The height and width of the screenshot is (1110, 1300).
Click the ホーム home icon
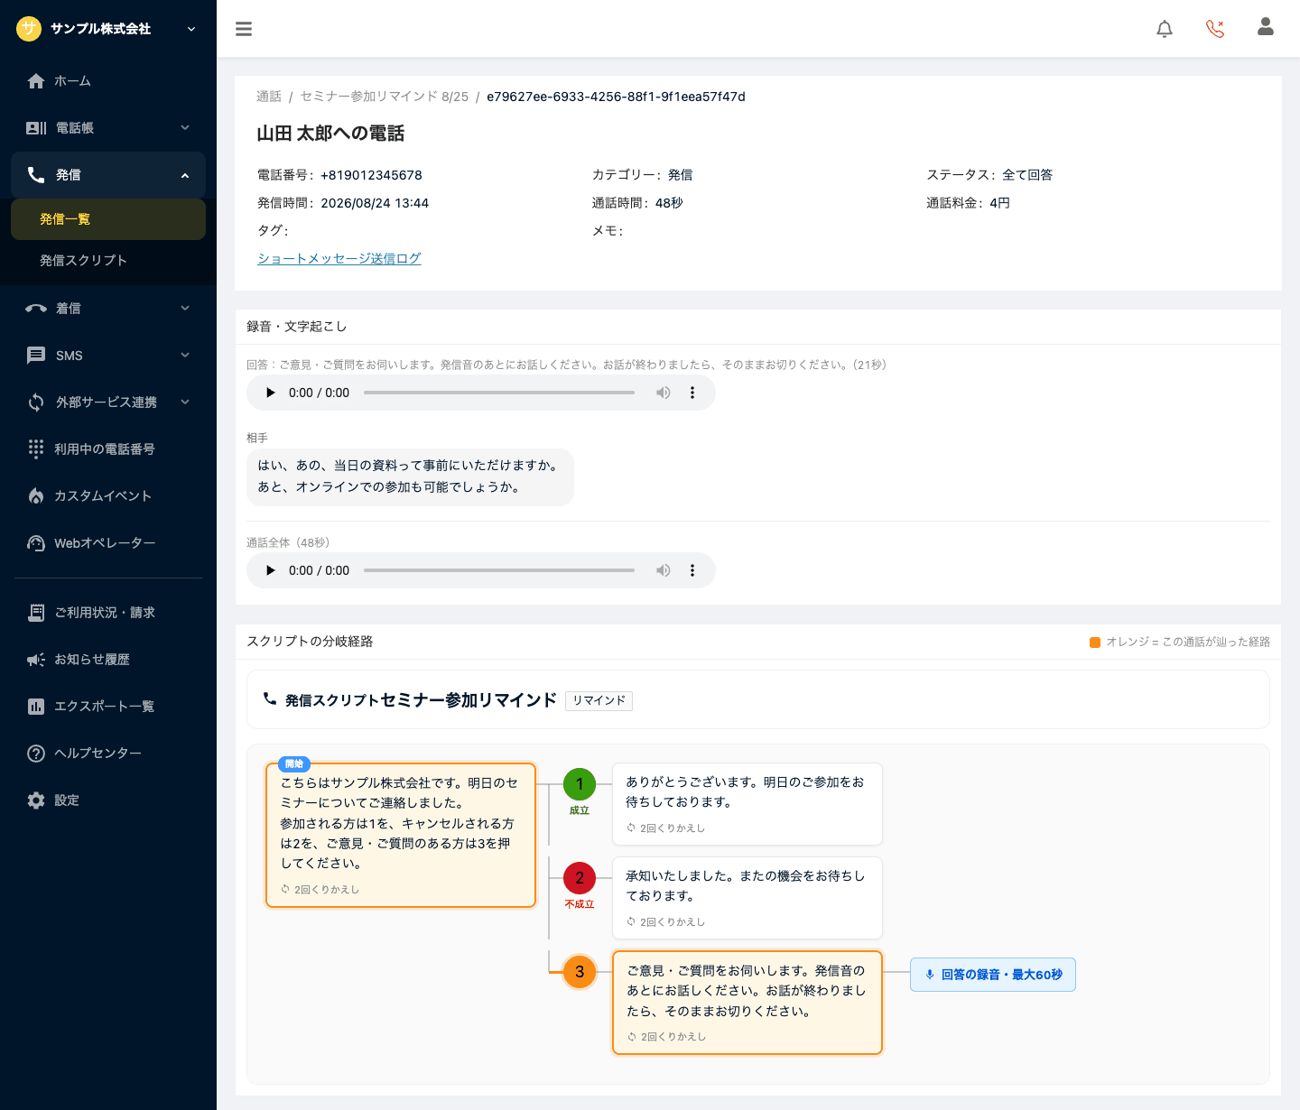pos(36,81)
